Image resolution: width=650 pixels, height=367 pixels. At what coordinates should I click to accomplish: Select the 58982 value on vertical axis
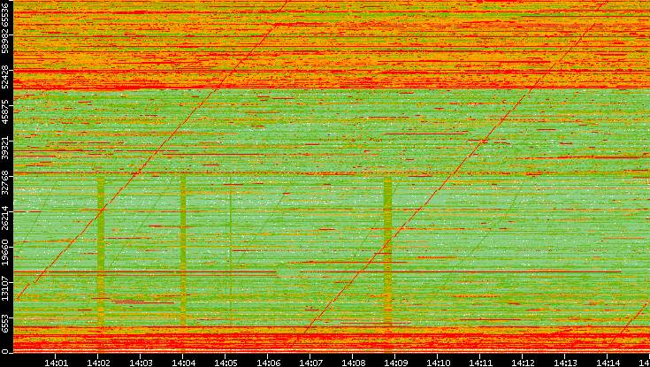pos(6,44)
